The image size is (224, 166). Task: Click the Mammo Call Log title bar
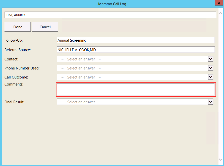(112, 4)
